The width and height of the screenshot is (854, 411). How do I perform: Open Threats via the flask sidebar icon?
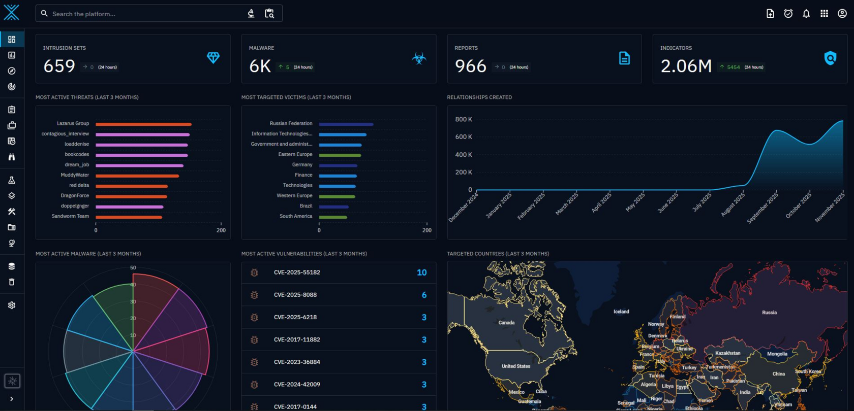12,180
